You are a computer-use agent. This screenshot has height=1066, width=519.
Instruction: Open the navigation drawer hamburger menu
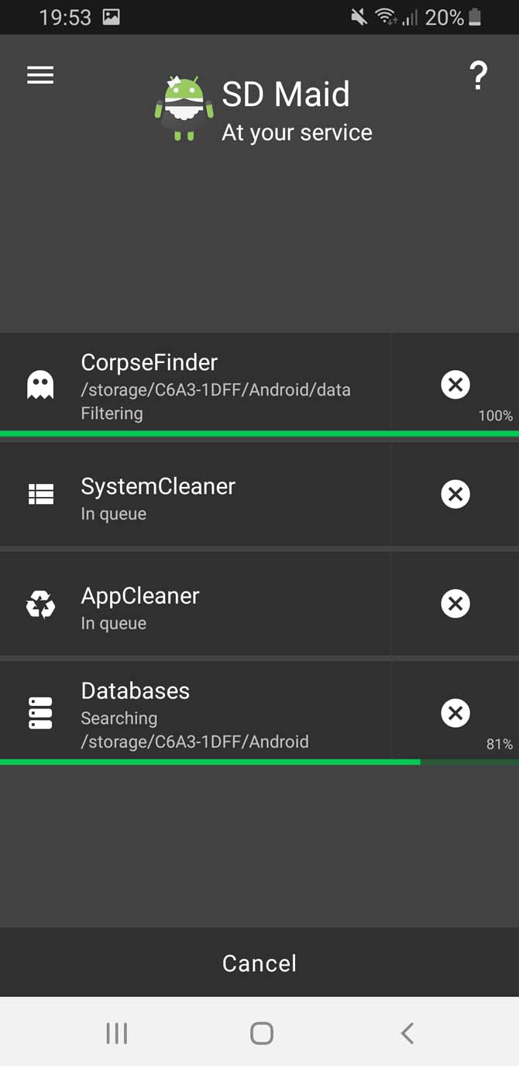click(x=40, y=74)
